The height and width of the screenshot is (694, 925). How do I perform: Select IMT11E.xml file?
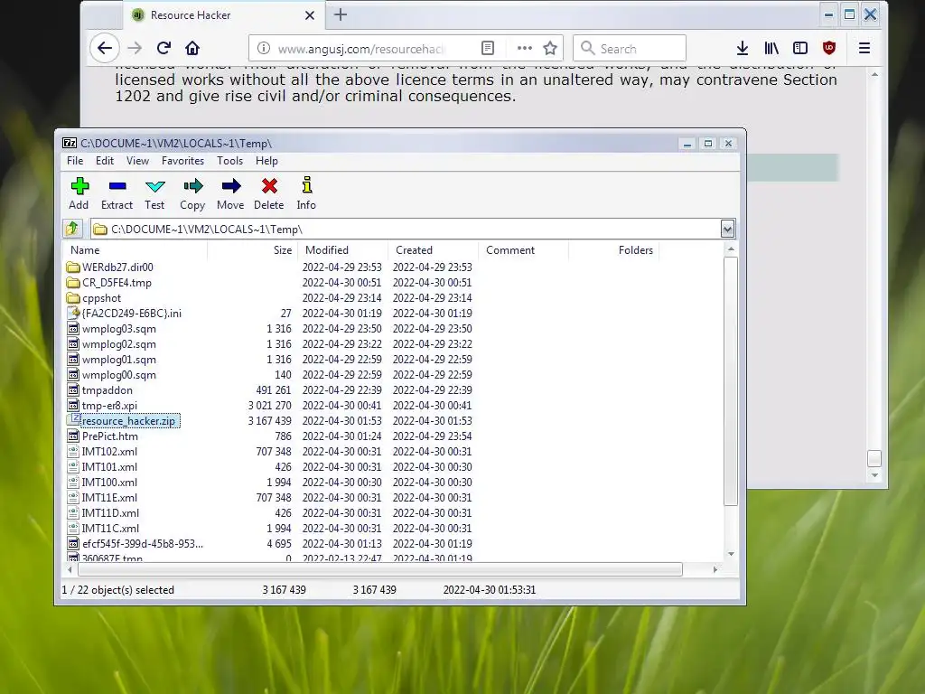(109, 498)
